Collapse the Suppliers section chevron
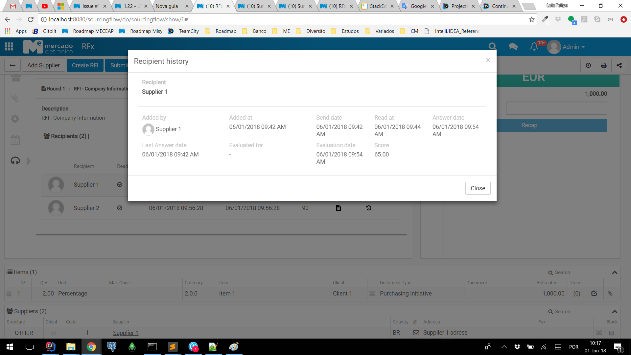This screenshot has height=355, width=631. (x=615, y=312)
